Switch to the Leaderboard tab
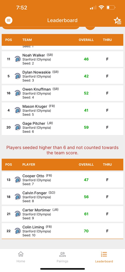 (x=104, y=257)
